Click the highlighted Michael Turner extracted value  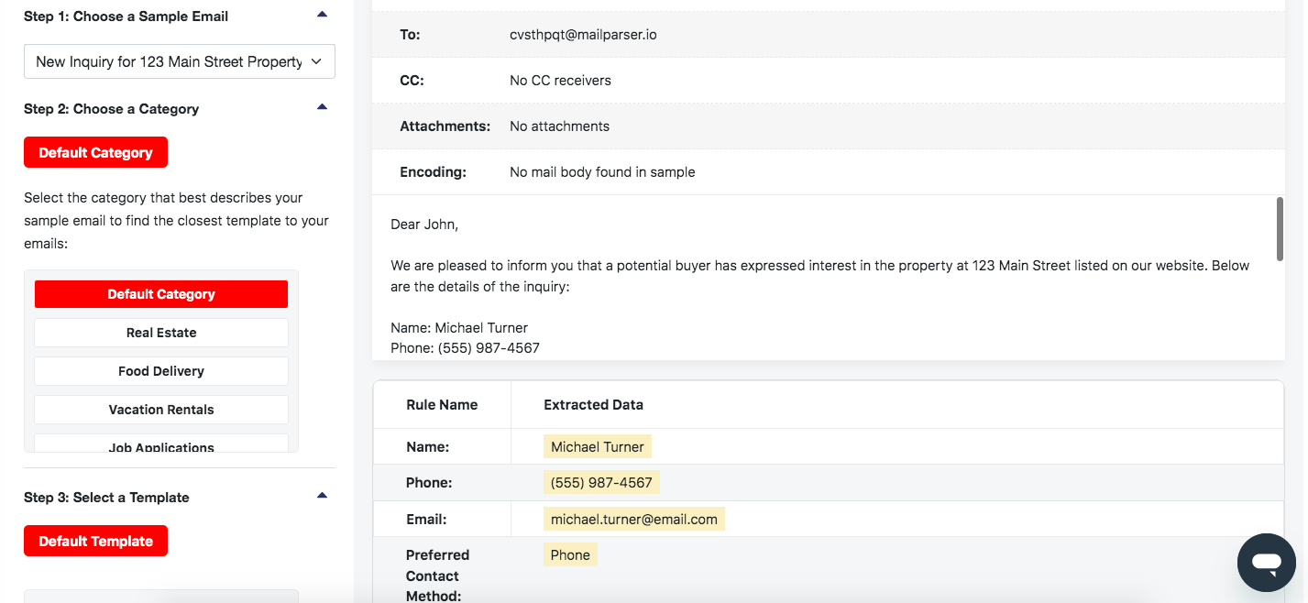pos(597,446)
